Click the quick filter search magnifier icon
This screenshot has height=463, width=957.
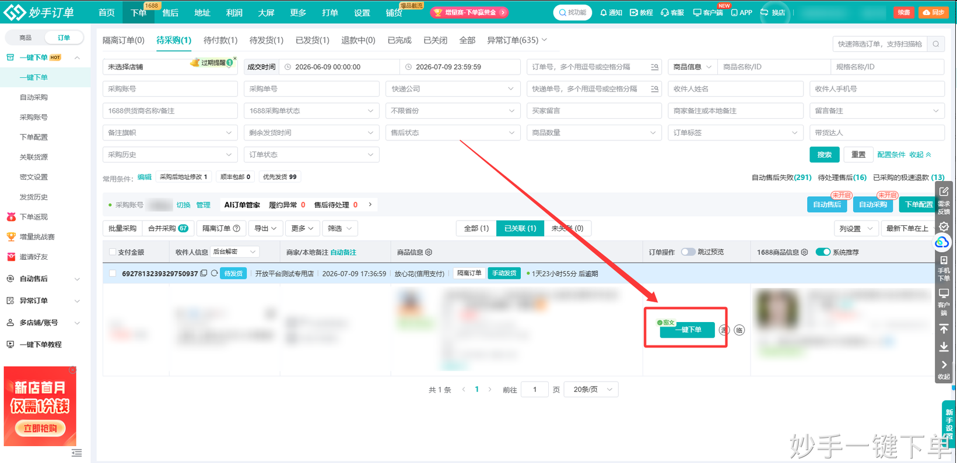pos(936,44)
